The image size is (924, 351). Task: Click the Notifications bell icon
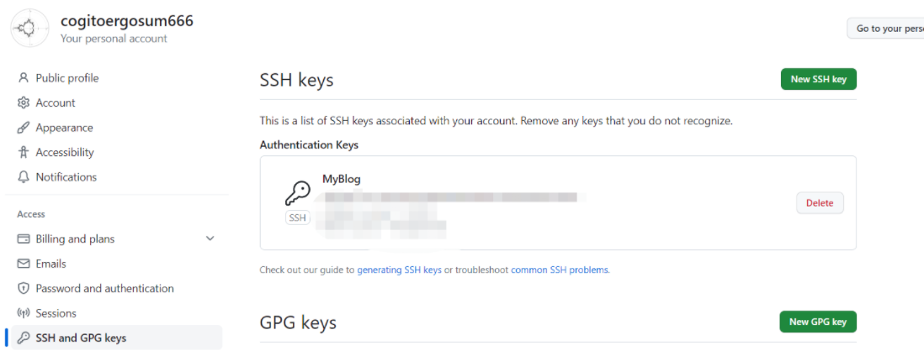[x=24, y=177]
